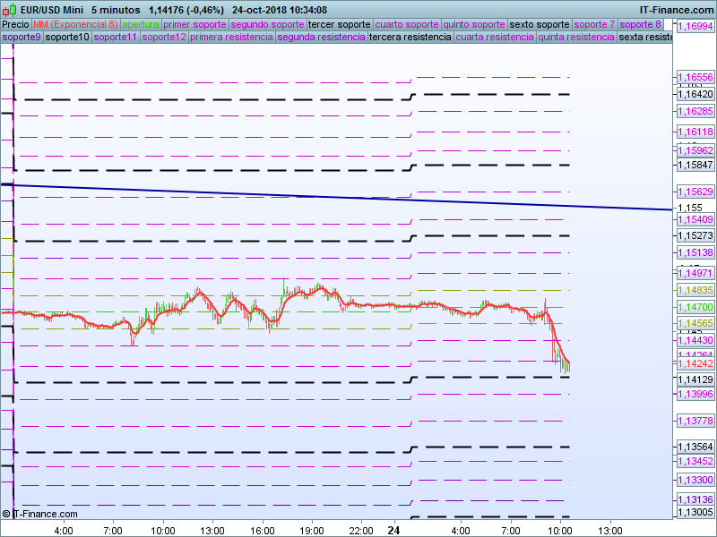The height and width of the screenshot is (537, 717).
Task: Open the IT-Finance.com link at top right
Action: tap(675, 10)
